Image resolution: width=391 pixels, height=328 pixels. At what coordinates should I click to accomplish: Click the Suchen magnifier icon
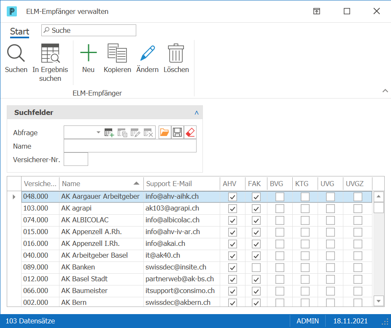[x=16, y=53]
